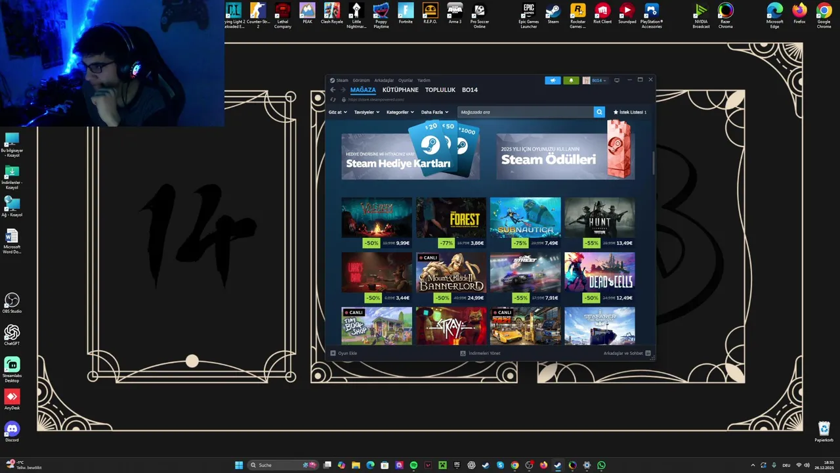
Task: Open the PEAK desktop icon
Action: coord(307,13)
